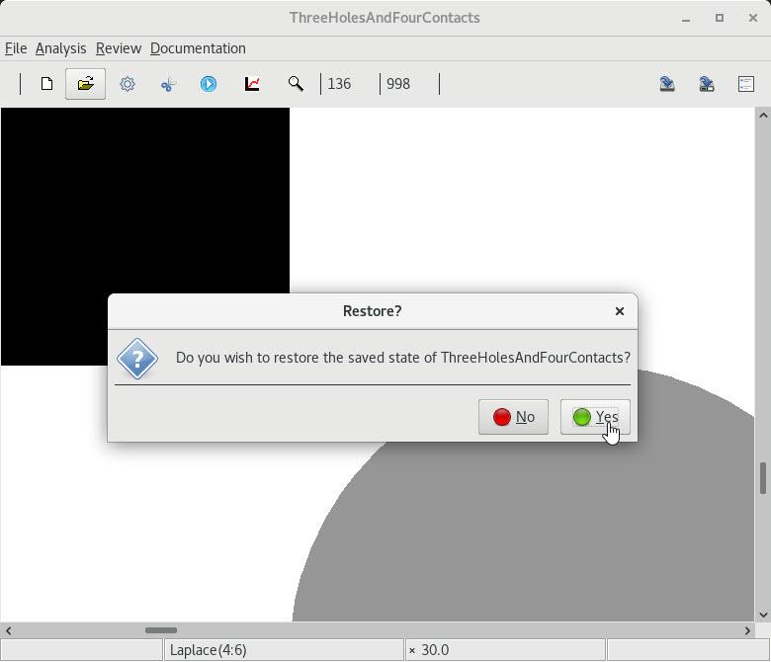The height and width of the screenshot is (662, 771).
Task: Open the settings gear tool
Action: click(128, 84)
